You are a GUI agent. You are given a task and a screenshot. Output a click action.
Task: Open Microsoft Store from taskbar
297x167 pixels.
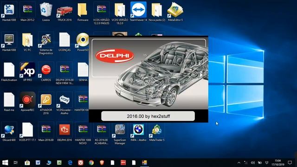click(27, 162)
